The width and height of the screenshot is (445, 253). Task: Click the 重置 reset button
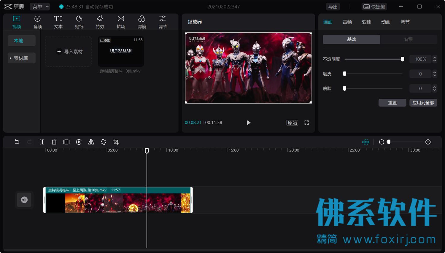tap(392, 103)
